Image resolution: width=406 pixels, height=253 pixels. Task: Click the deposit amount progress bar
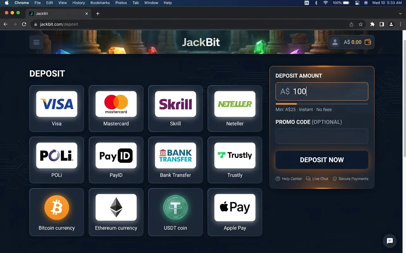(x=322, y=104)
